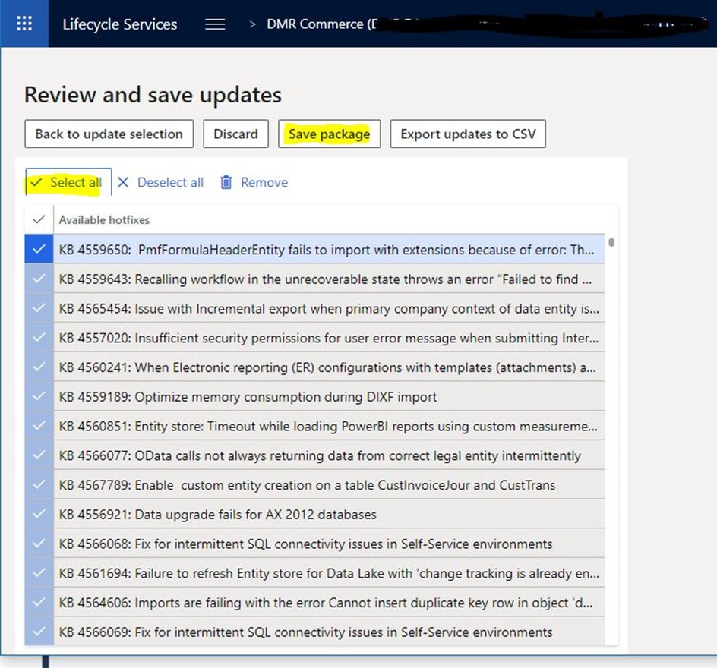Click the Available hotfixes column header

coord(104,220)
